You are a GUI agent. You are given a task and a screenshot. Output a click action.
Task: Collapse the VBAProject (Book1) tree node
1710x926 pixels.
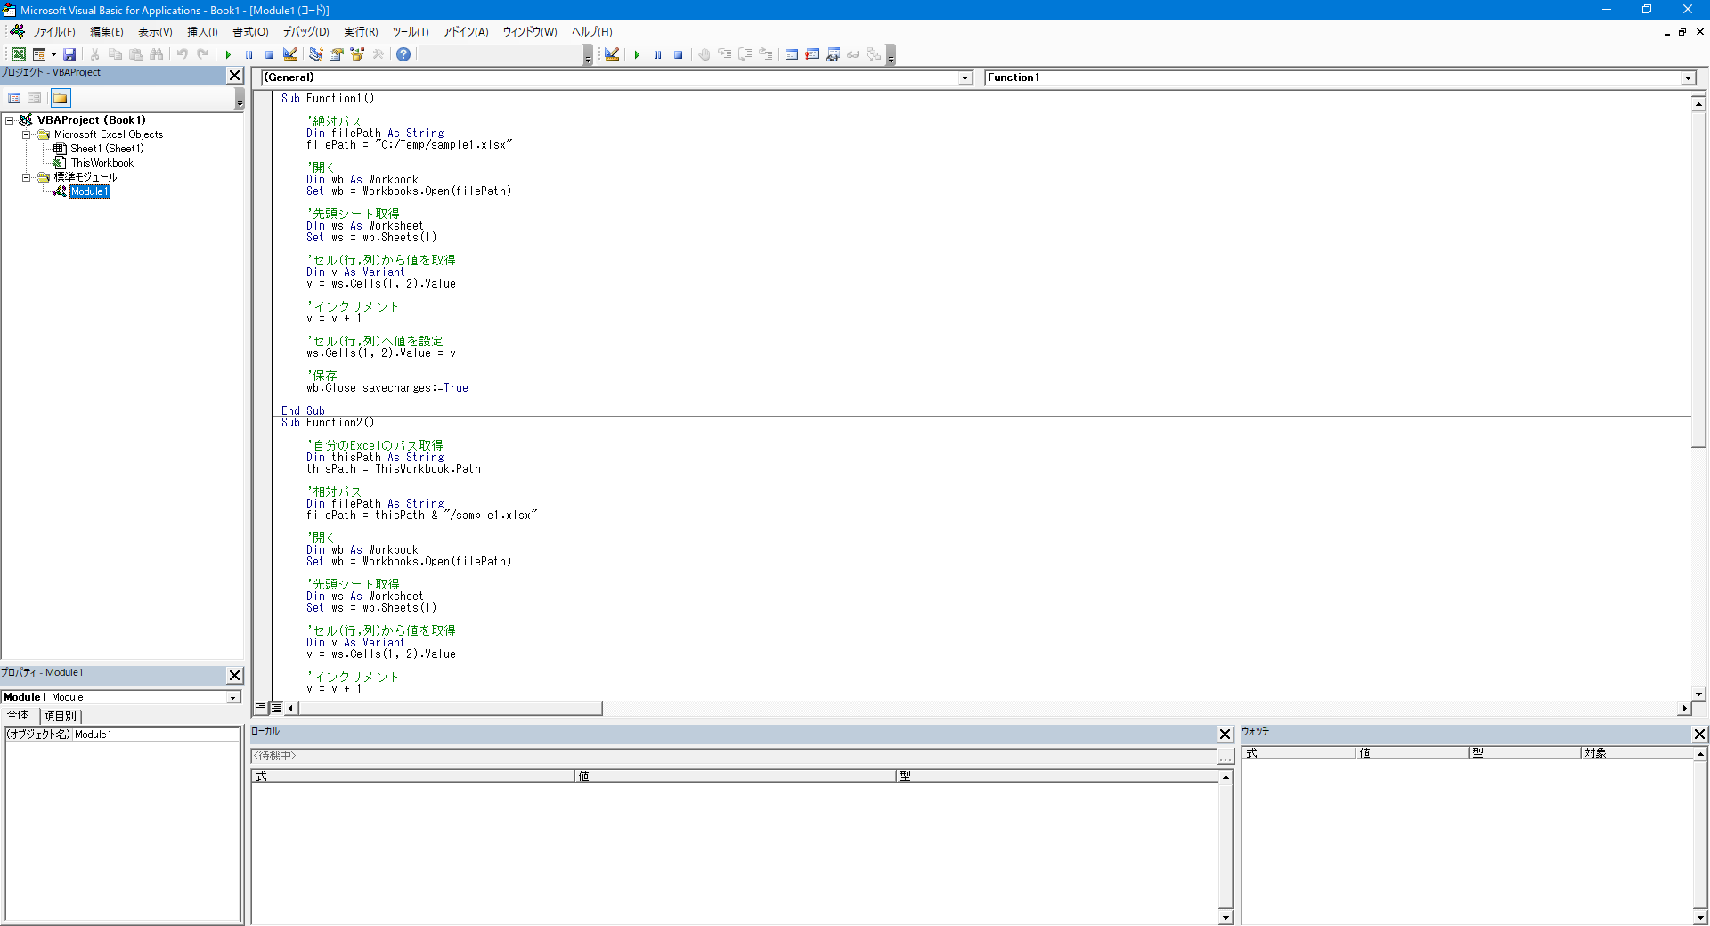[10, 120]
